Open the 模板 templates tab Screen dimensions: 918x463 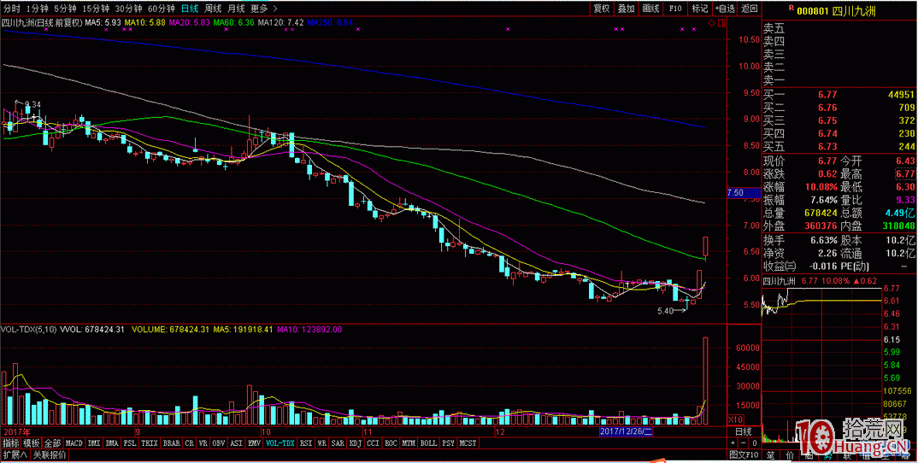(x=32, y=443)
